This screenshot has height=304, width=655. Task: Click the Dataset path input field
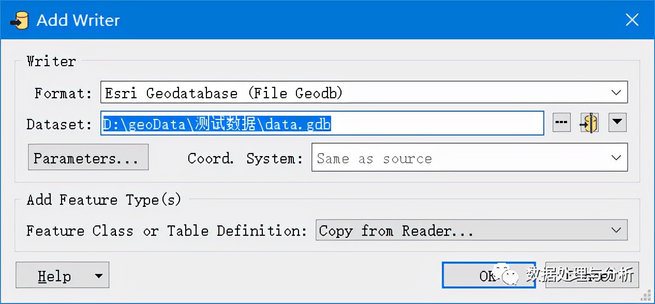[322, 124]
